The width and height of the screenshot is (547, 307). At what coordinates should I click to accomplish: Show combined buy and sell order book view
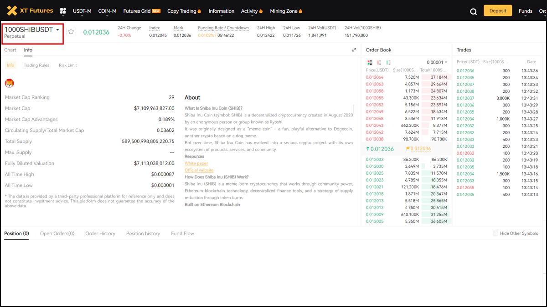[x=370, y=62]
